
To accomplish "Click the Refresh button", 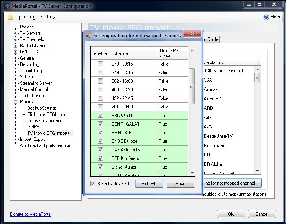I will [x=149, y=183].
